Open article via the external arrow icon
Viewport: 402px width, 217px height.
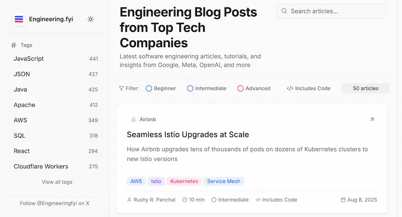(x=372, y=120)
